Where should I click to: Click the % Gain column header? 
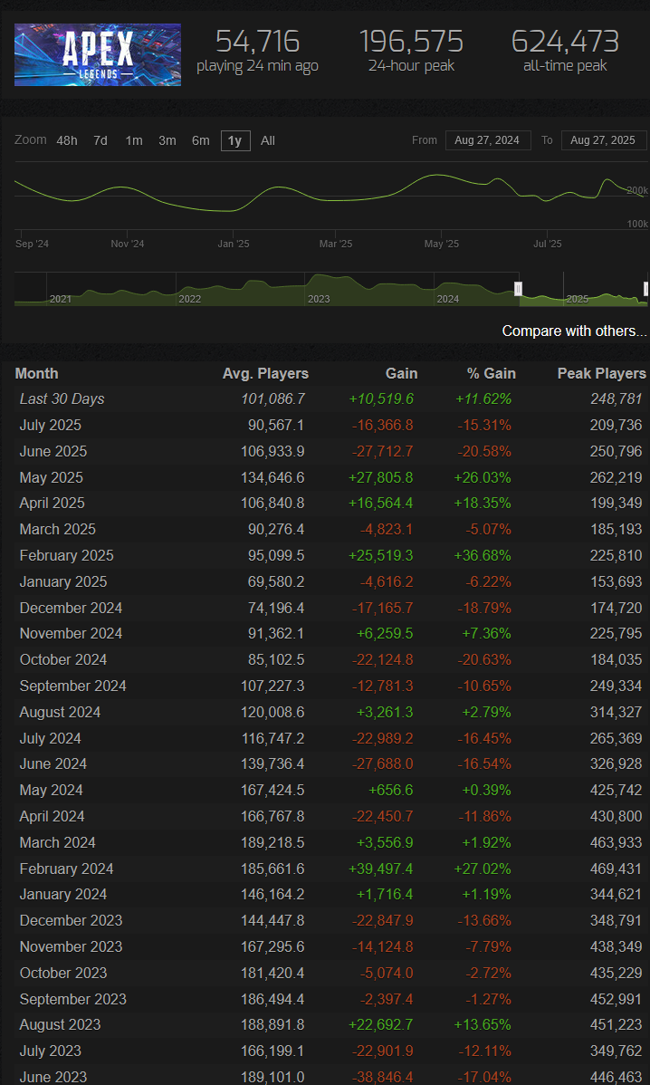click(491, 374)
